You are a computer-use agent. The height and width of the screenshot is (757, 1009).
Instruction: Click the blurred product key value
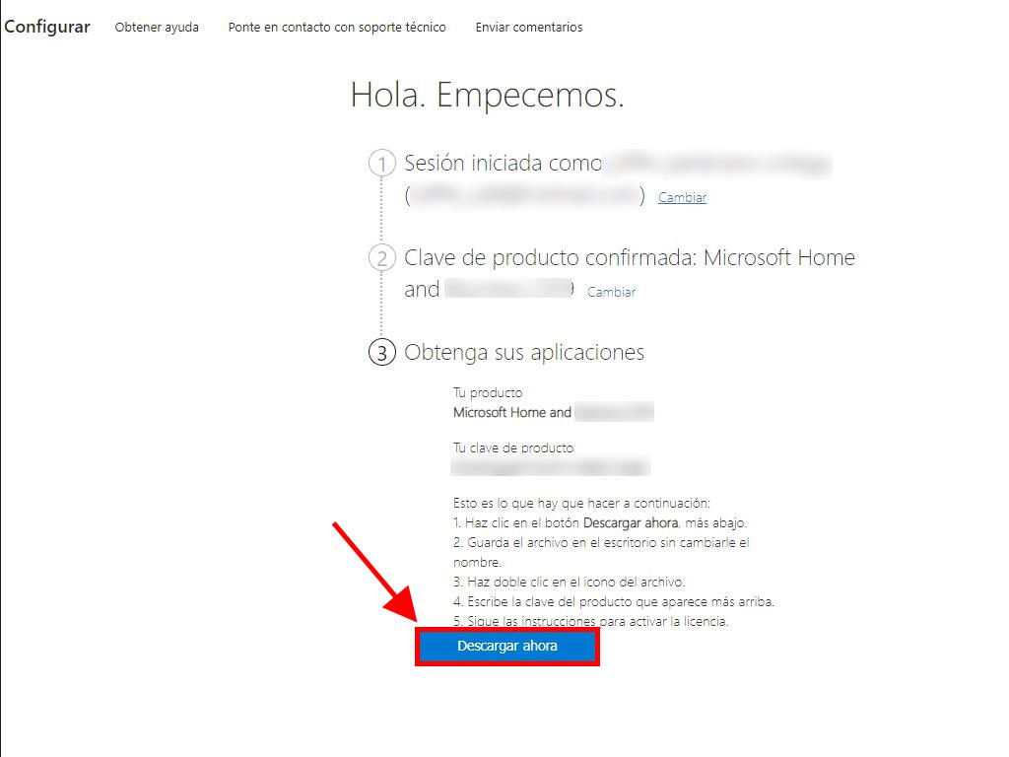click(550, 466)
